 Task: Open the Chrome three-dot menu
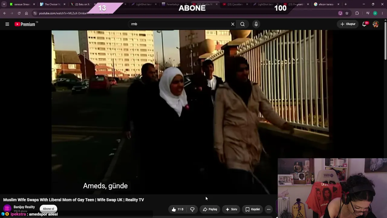pos(382,13)
